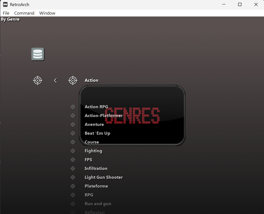The width and height of the screenshot is (264, 214).
Task: Select the Action genre entry
Action: coord(91,80)
